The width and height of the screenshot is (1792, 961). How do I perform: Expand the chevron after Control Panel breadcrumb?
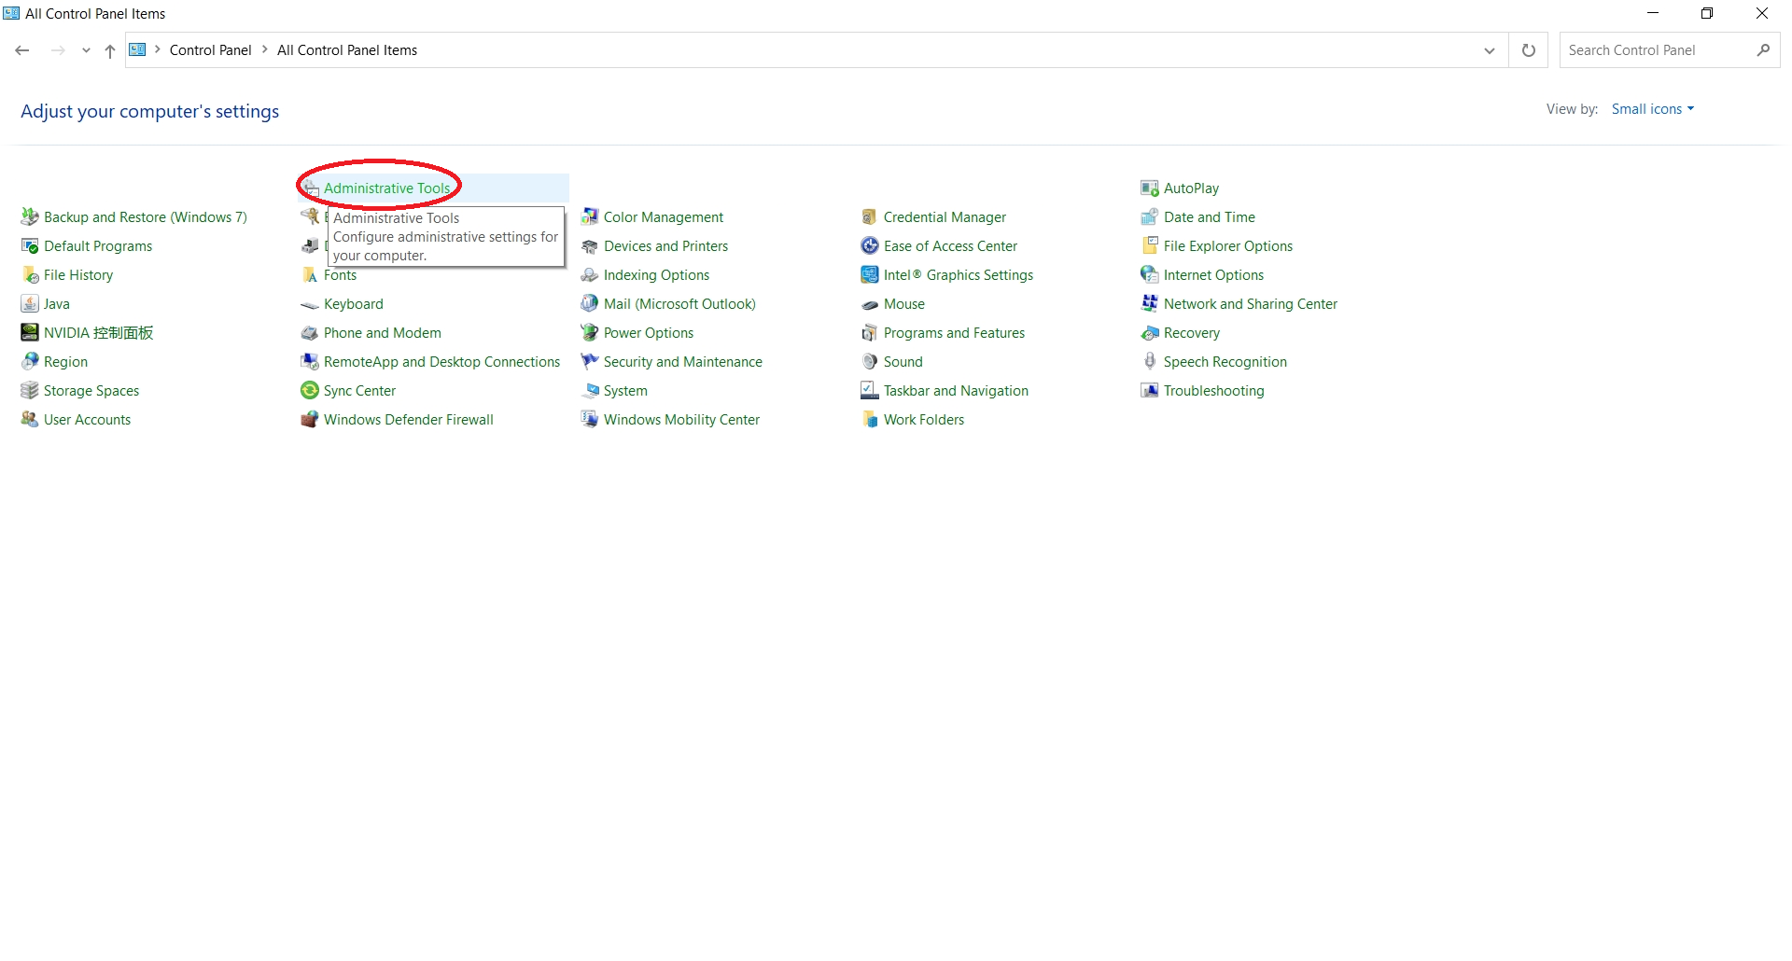(x=265, y=49)
